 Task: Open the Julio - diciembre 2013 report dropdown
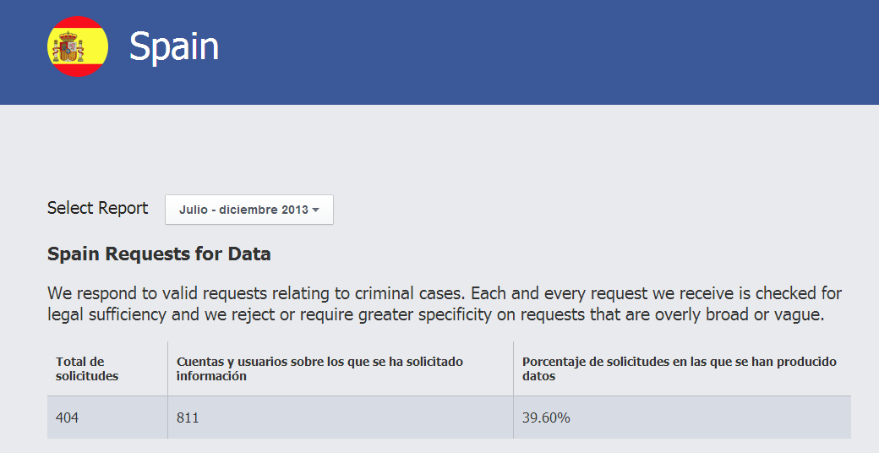pyautogui.click(x=248, y=210)
